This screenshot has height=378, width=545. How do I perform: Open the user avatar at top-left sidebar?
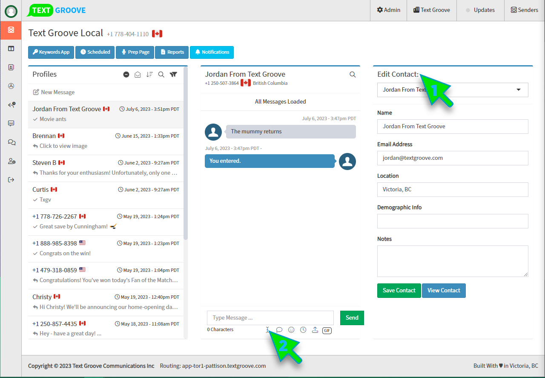coord(11,11)
